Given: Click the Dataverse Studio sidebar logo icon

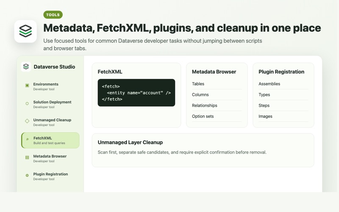Looking at the screenshot, I should (26, 67).
